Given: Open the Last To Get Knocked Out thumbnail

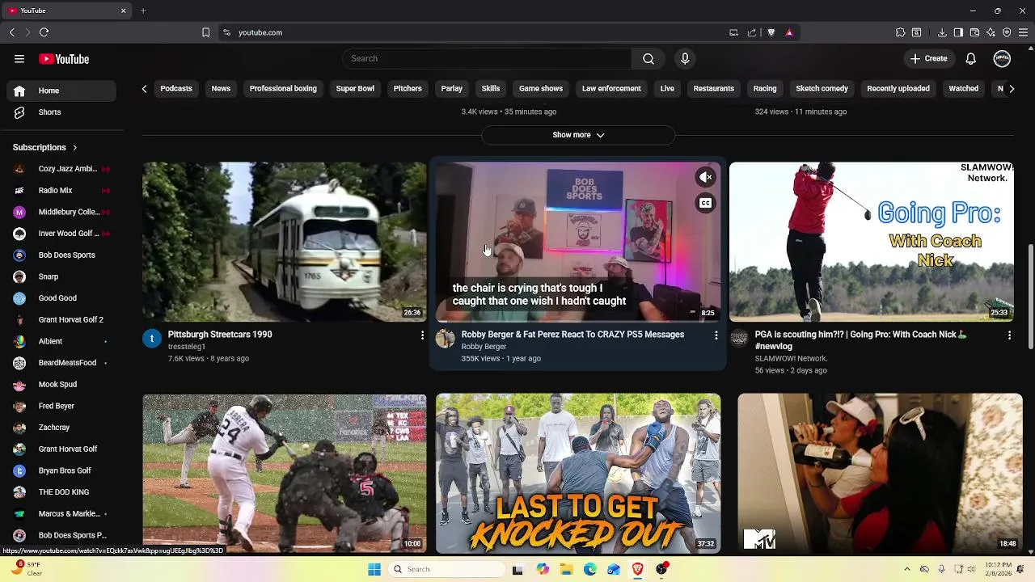Looking at the screenshot, I should click(x=578, y=474).
